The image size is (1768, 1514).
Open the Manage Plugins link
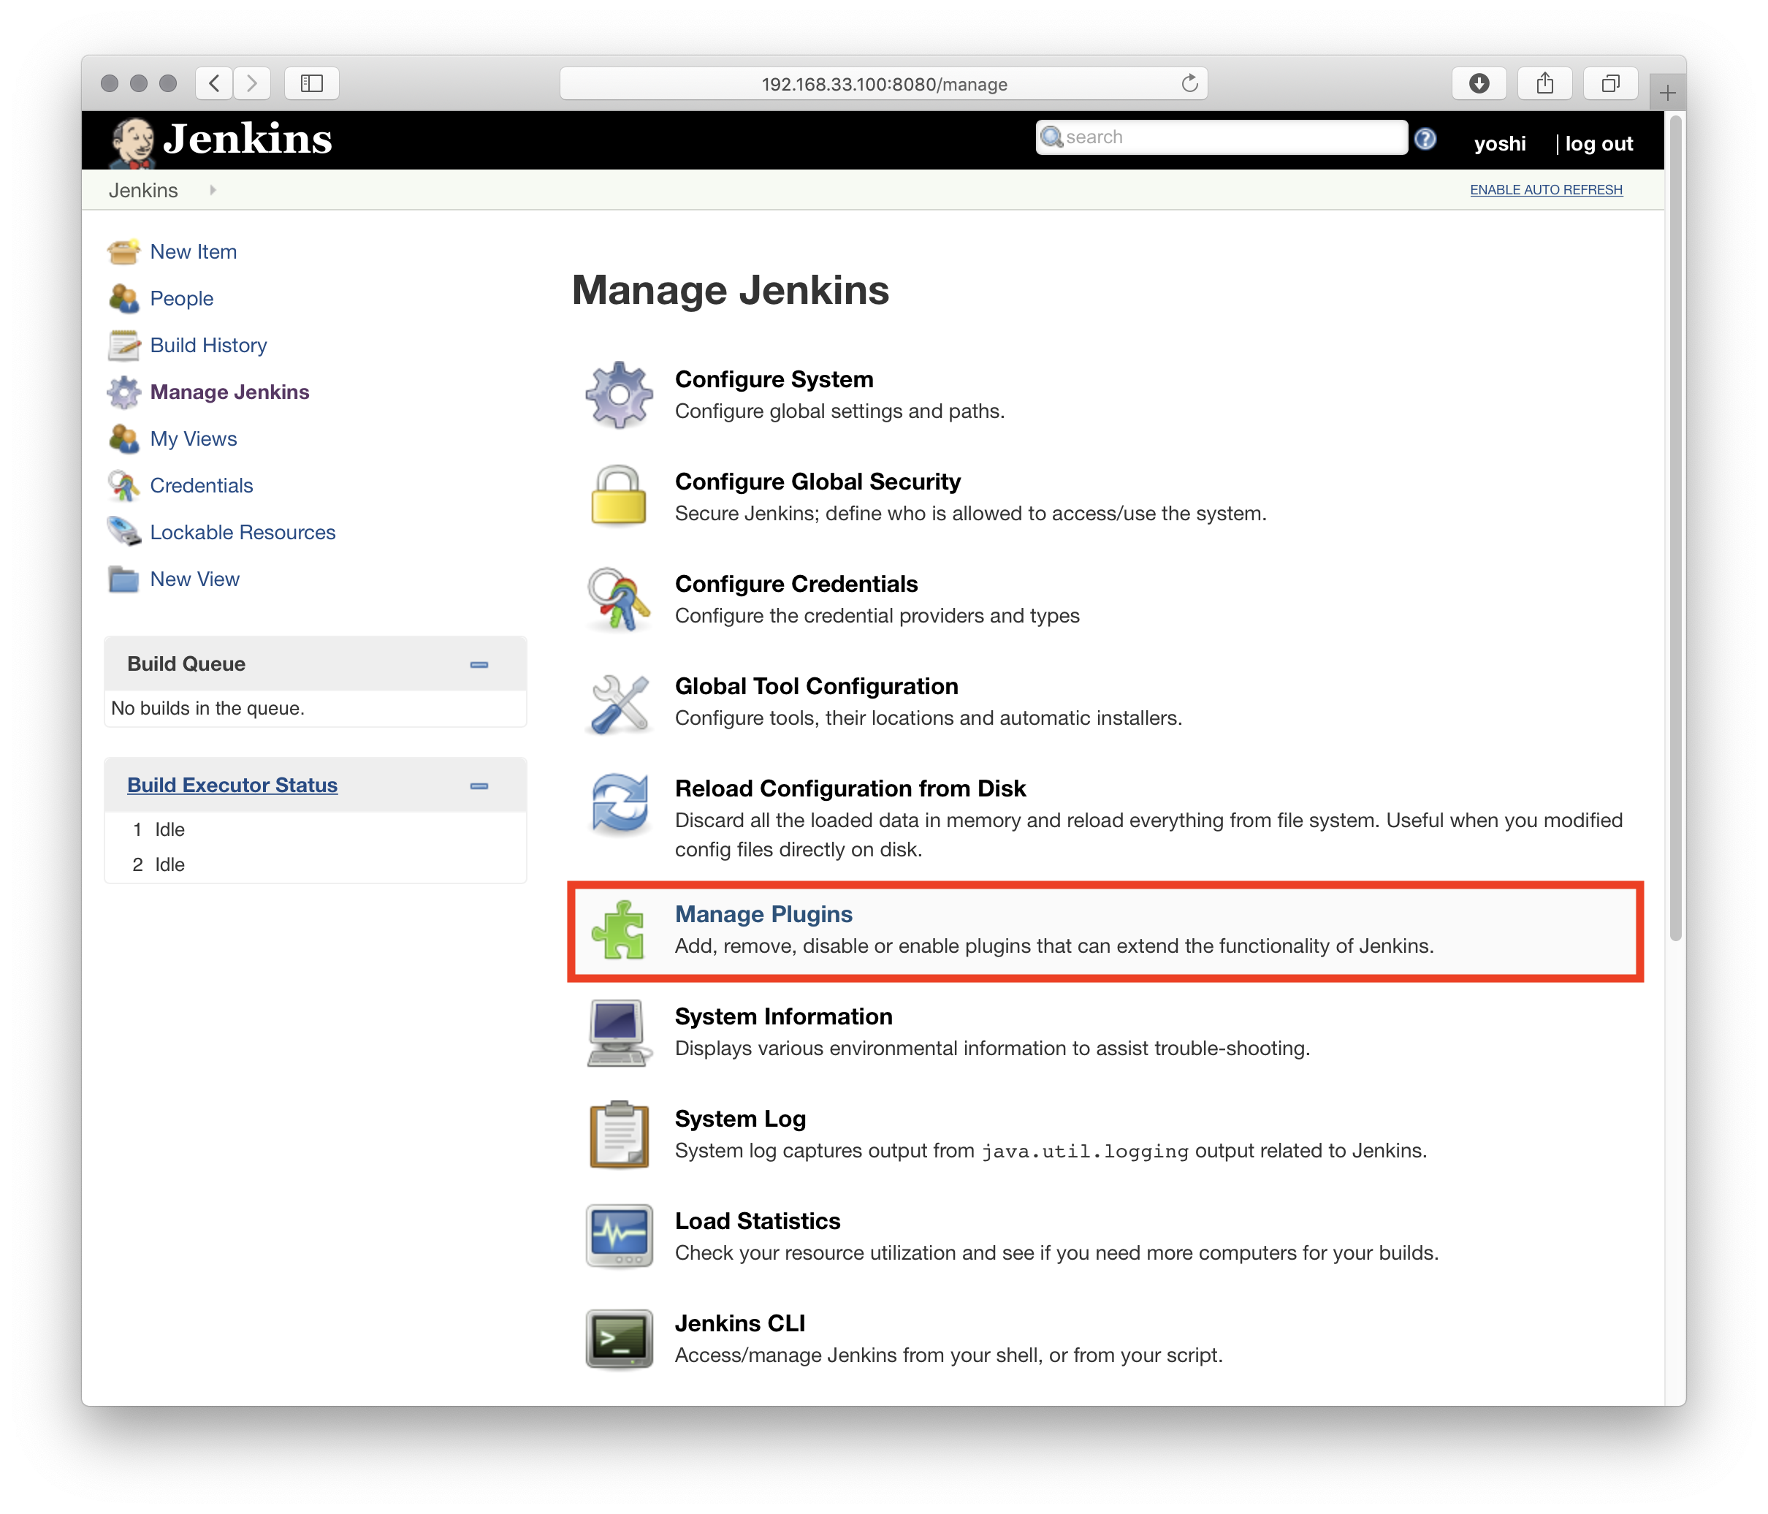coord(763,914)
